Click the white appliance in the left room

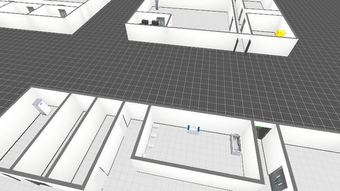[x=42, y=106]
